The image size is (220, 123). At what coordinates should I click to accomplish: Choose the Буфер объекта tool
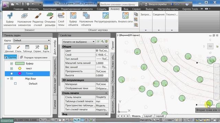click(73, 19)
